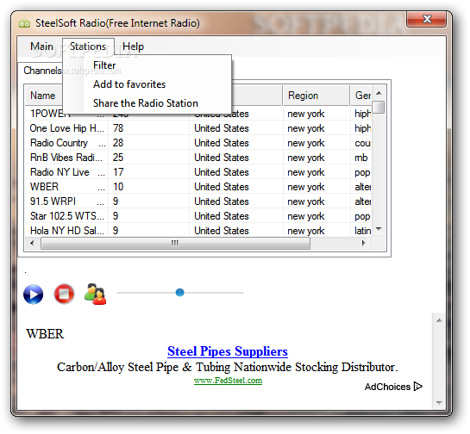Viewport: 470px width, 434px height.
Task: Sort by the Region column header
Action: click(316, 96)
